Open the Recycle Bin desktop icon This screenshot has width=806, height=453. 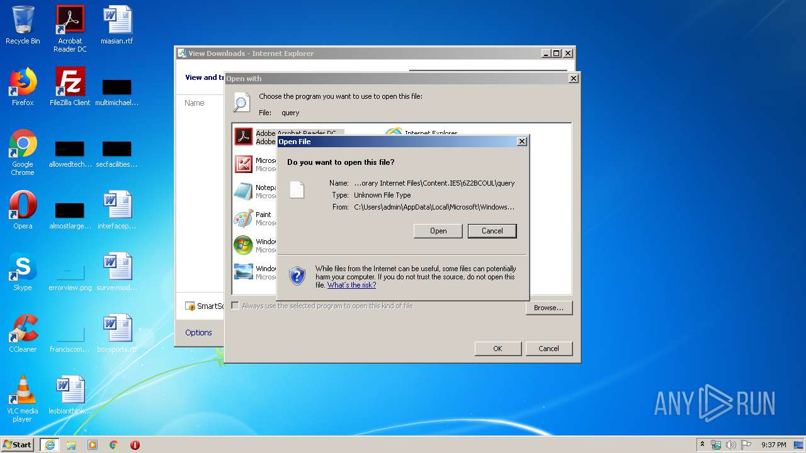click(23, 25)
